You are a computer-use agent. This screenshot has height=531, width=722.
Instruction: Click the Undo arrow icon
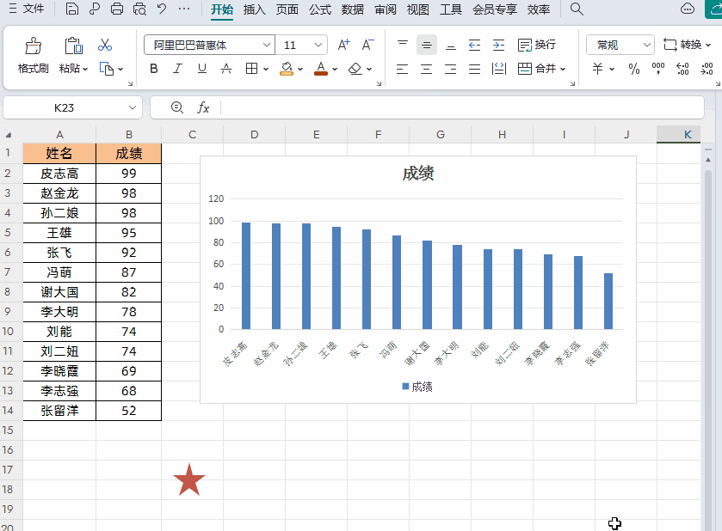tap(162, 9)
